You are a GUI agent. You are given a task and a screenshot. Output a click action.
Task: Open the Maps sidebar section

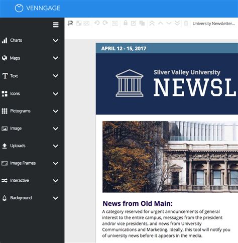pos(15,58)
